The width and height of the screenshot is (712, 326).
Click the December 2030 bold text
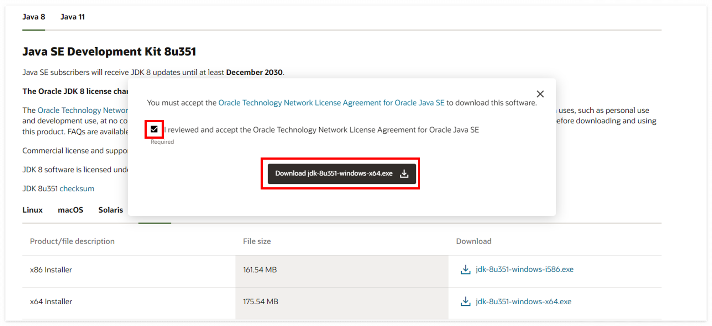[254, 72]
